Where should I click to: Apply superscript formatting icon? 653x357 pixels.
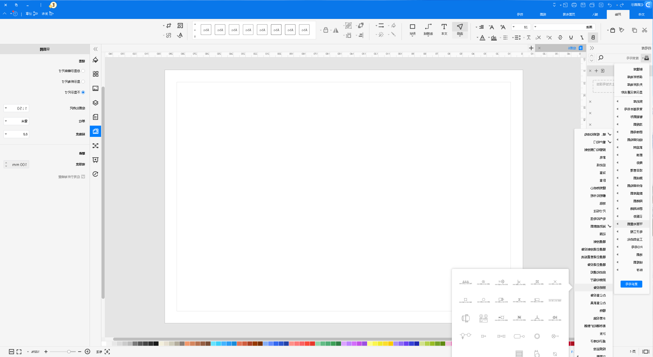coord(549,38)
